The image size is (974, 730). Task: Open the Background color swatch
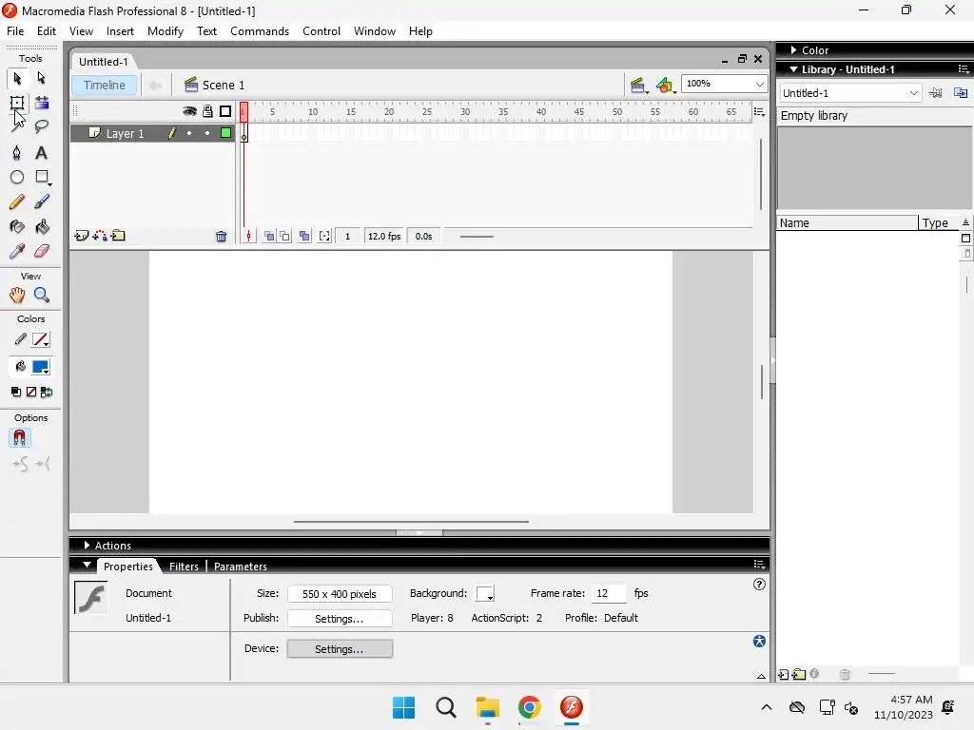pyautogui.click(x=485, y=593)
